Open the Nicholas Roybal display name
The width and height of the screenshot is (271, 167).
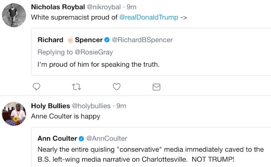coord(58,7)
